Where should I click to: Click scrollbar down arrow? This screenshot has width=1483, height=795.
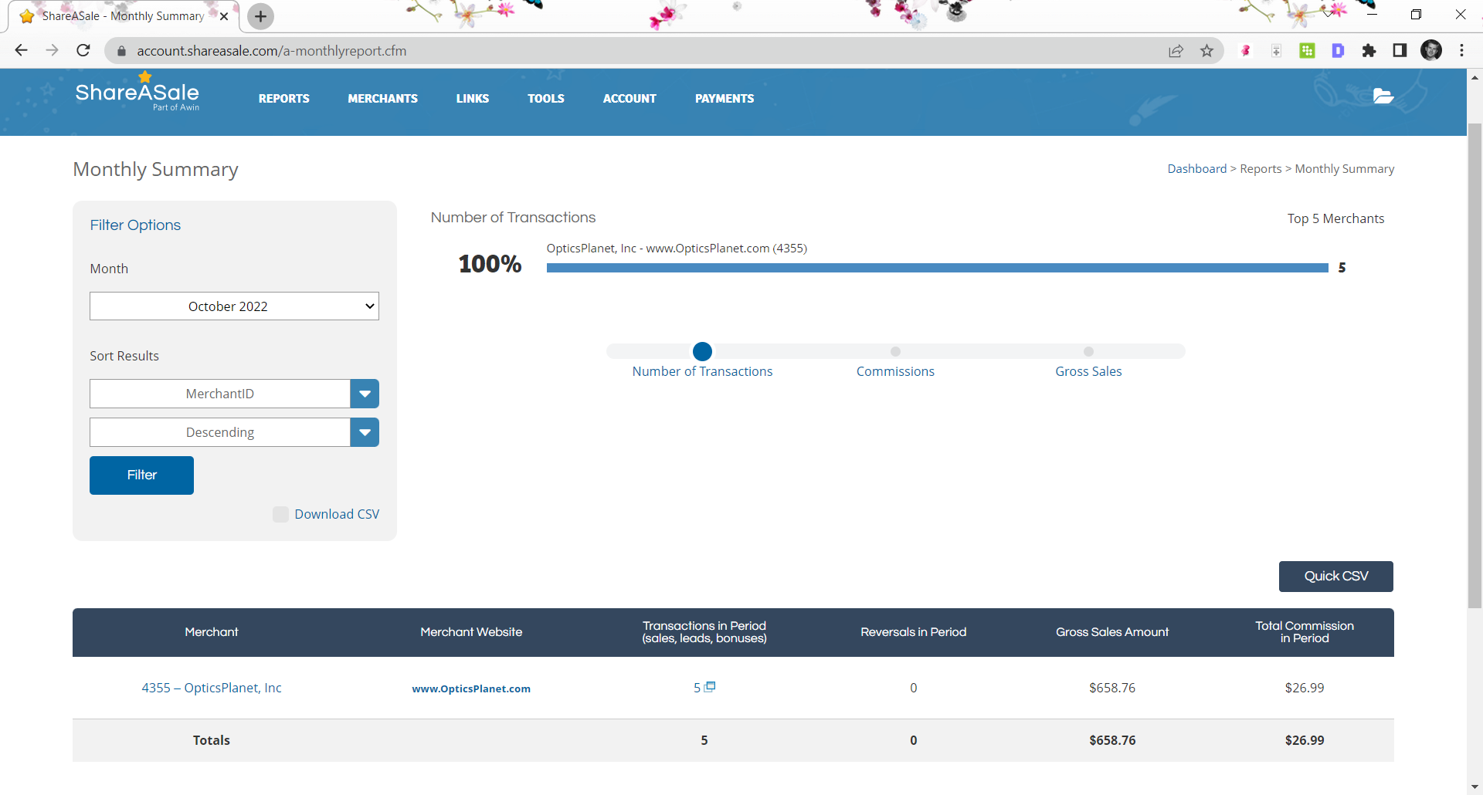point(1475,787)
